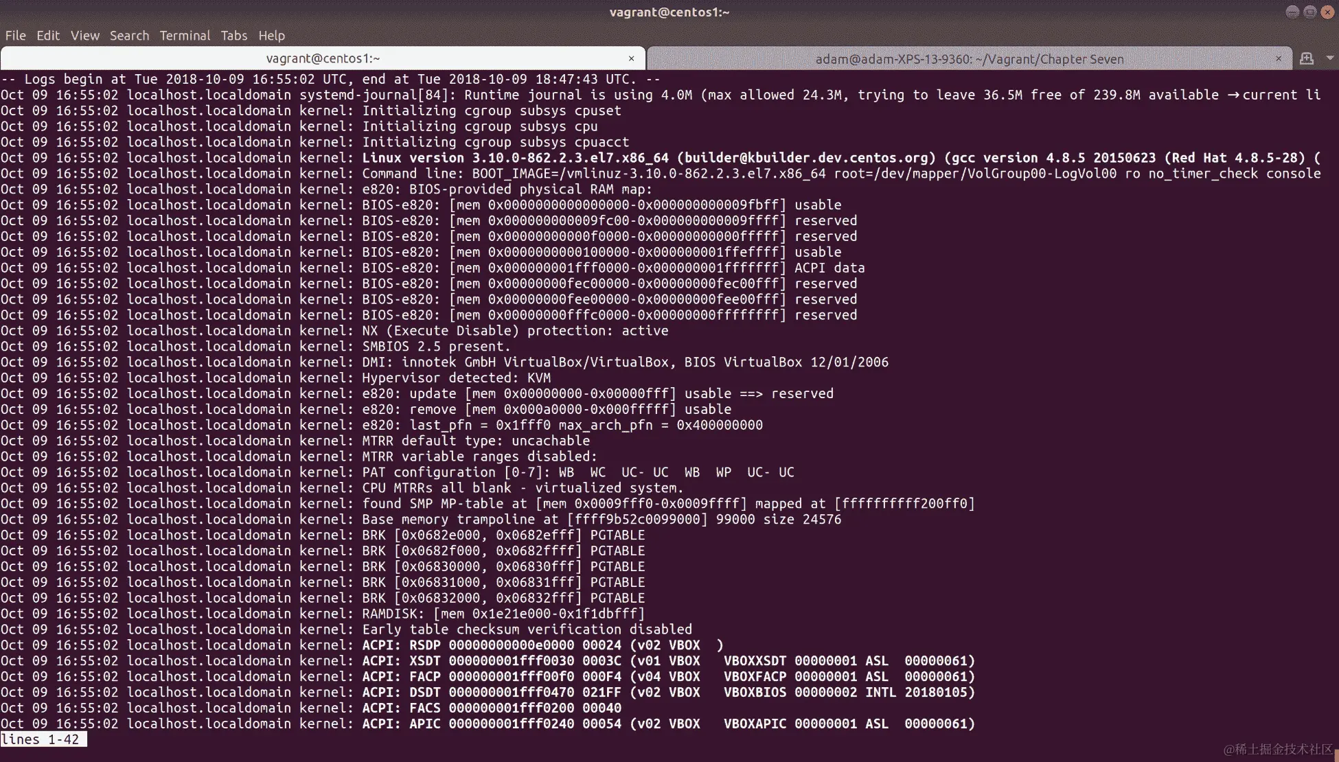Open the File menu
Screen dimensions: 1339x762
pyautogui.click(x=15, y=36)
